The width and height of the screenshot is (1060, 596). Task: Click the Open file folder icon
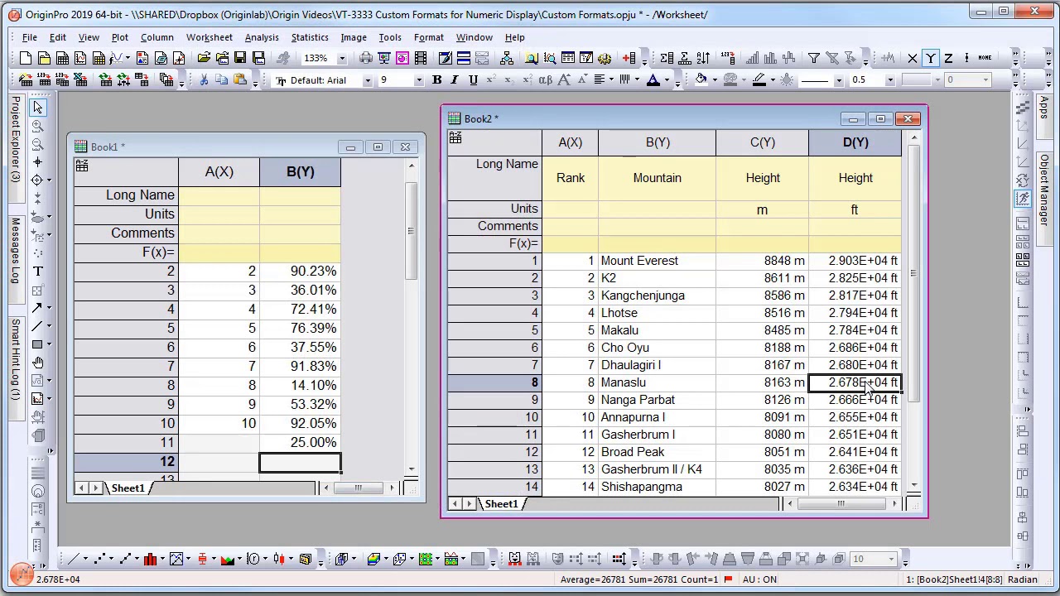point(204,58)
